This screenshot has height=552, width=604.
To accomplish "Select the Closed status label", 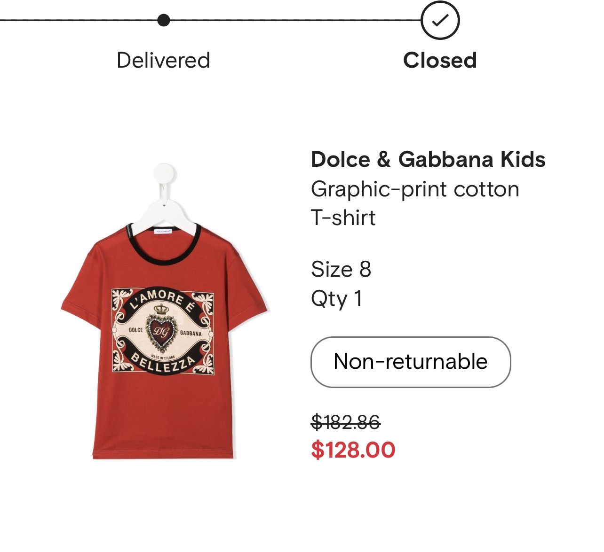I will click(x=440, y=61).
